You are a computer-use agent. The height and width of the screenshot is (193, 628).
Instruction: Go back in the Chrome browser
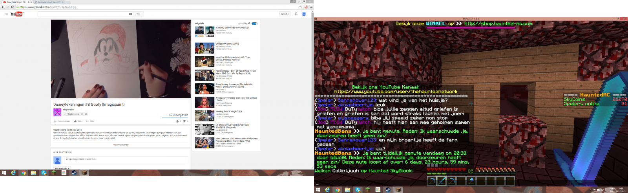(x=3, y=7)
